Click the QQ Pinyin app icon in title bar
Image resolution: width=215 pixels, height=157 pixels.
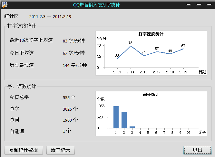(x=5, y=5)
